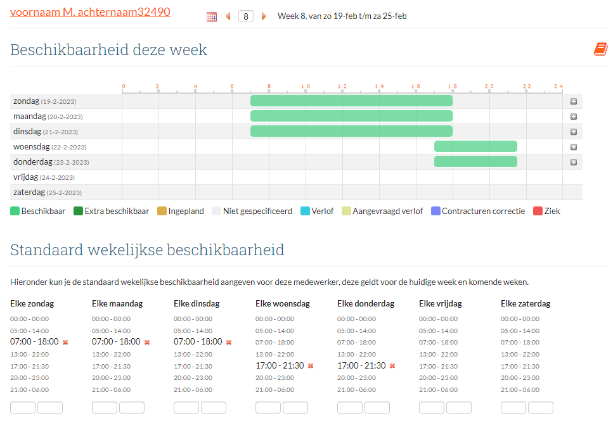Open the calendar date picker icon
Image resolution: width=613 pixels, height=430 pixels.
pyautogui.click(x=212, y=16)
